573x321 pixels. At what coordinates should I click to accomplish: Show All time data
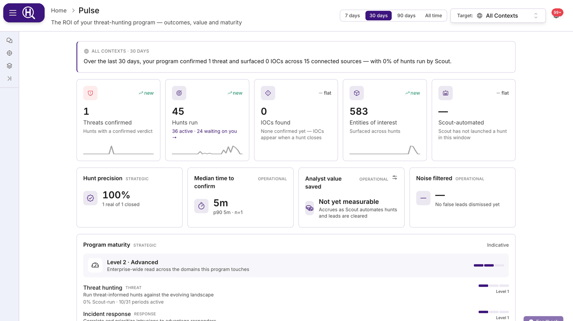(433, 16)
